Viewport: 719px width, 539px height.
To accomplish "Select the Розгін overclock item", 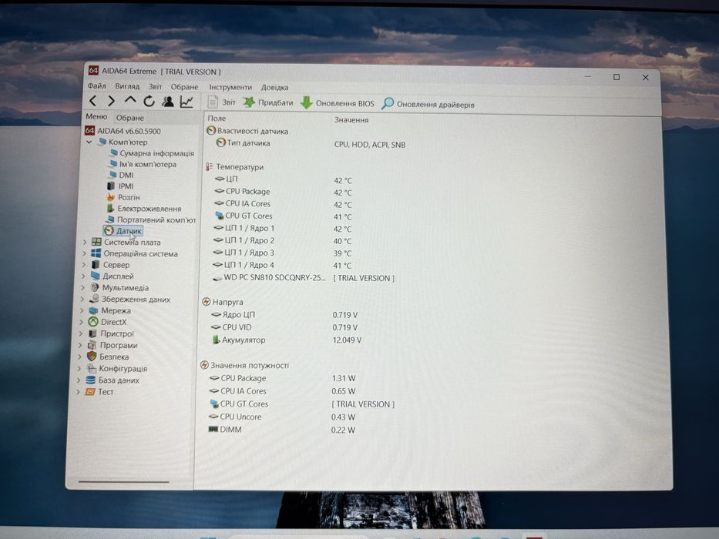I will [123, 197].
